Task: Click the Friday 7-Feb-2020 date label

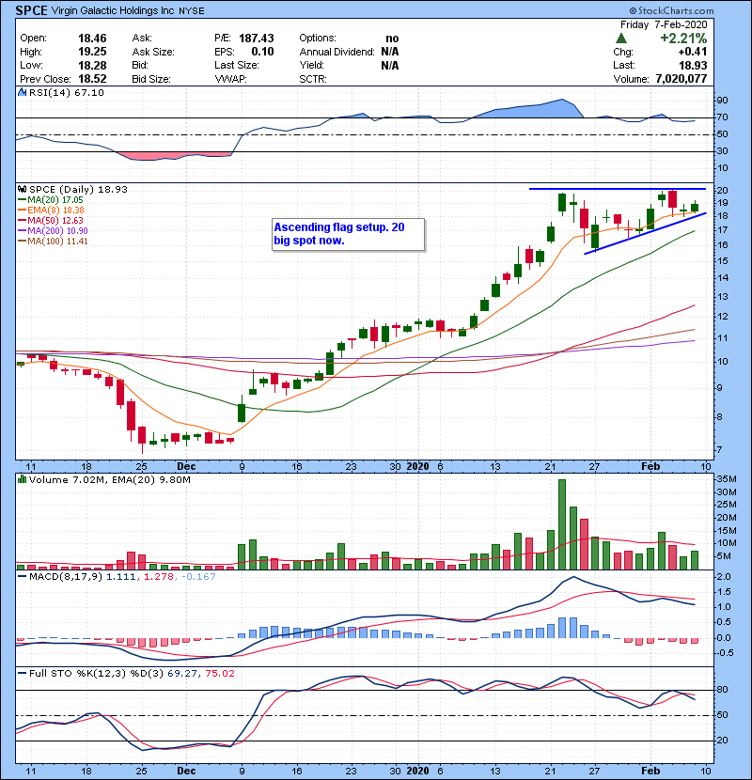Action: [664, 24]
